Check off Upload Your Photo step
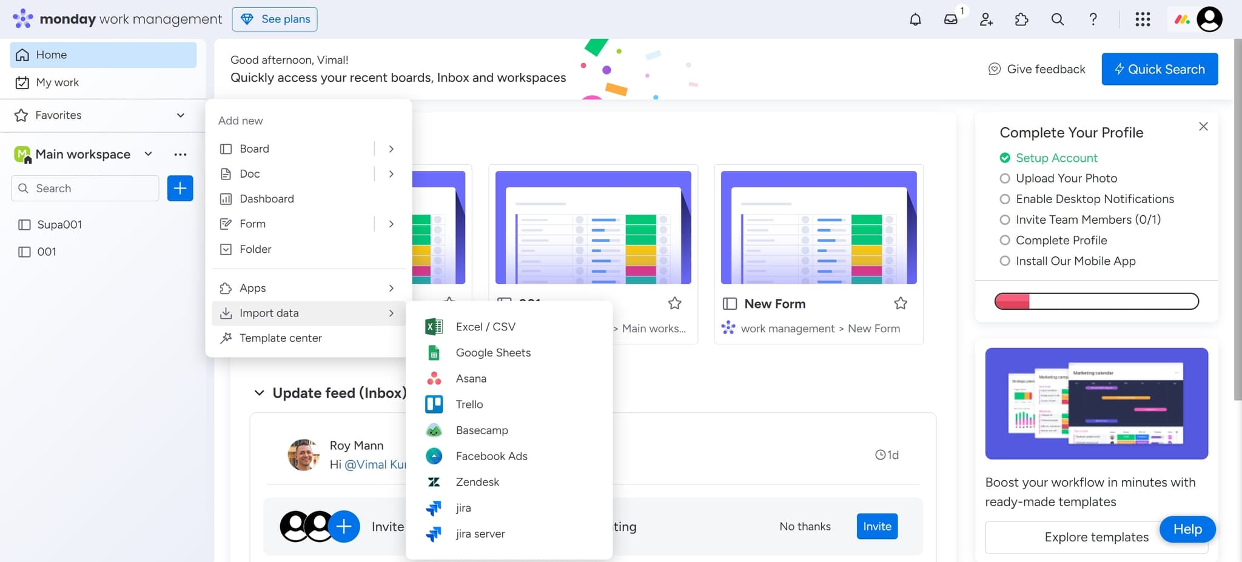This screenshot has height=562, width=1242. tap(1005, 178)
